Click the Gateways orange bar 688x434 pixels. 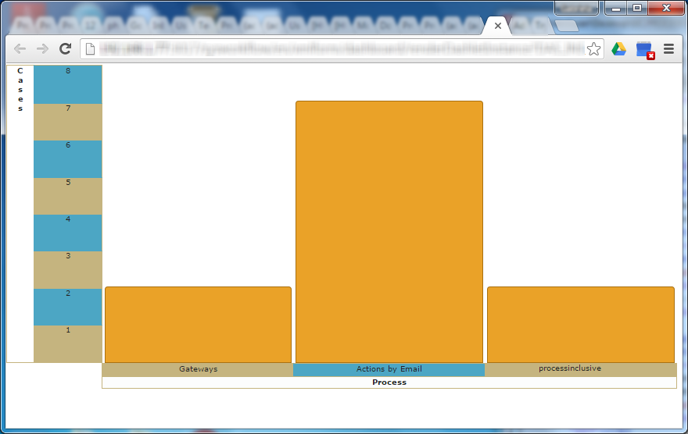(198, 324)
